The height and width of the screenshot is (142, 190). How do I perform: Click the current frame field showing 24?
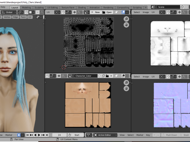point(59,135)
